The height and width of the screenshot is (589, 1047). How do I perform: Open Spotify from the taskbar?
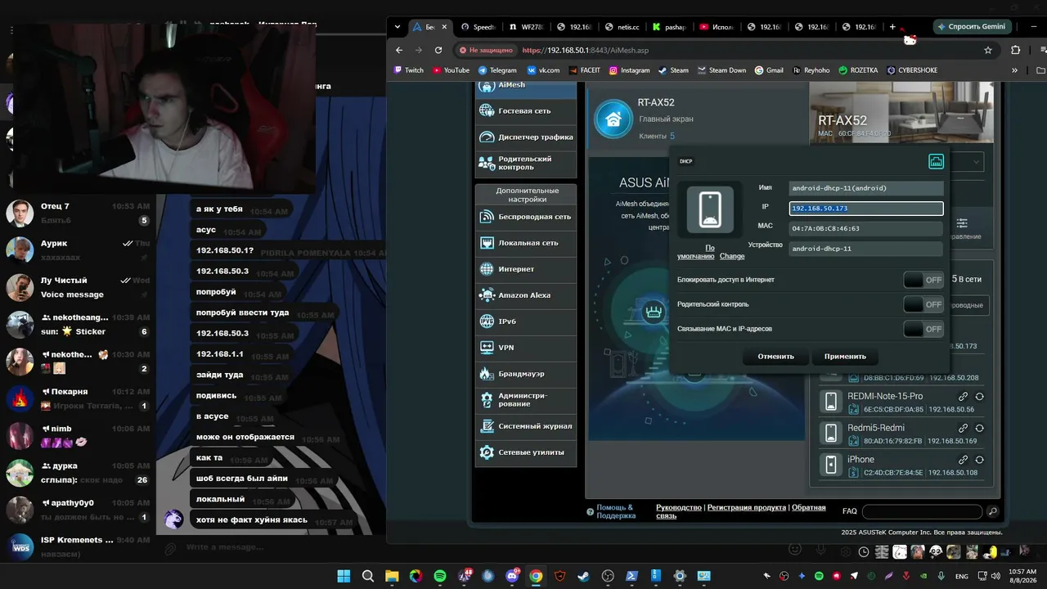[x=440, y=576]
